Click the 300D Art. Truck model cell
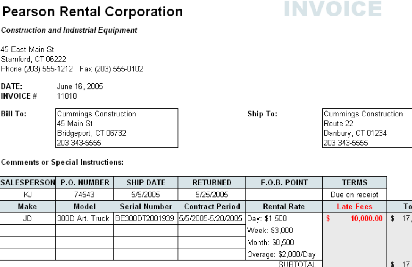 pyautogui.click(x=83, y=219)
